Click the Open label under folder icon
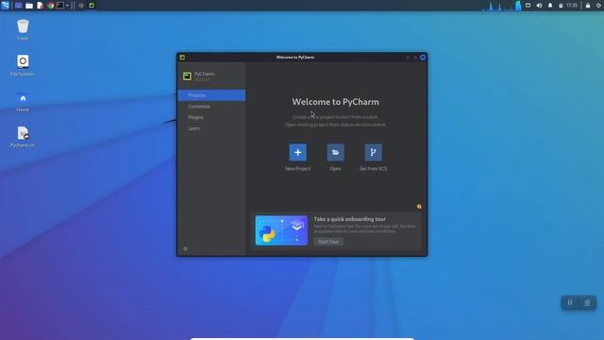604x340 pixels. 336,169
